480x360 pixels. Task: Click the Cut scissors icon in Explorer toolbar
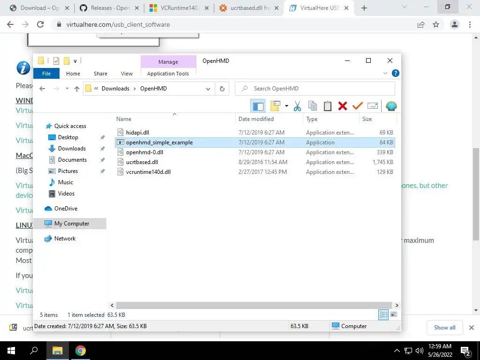point(297,106)
